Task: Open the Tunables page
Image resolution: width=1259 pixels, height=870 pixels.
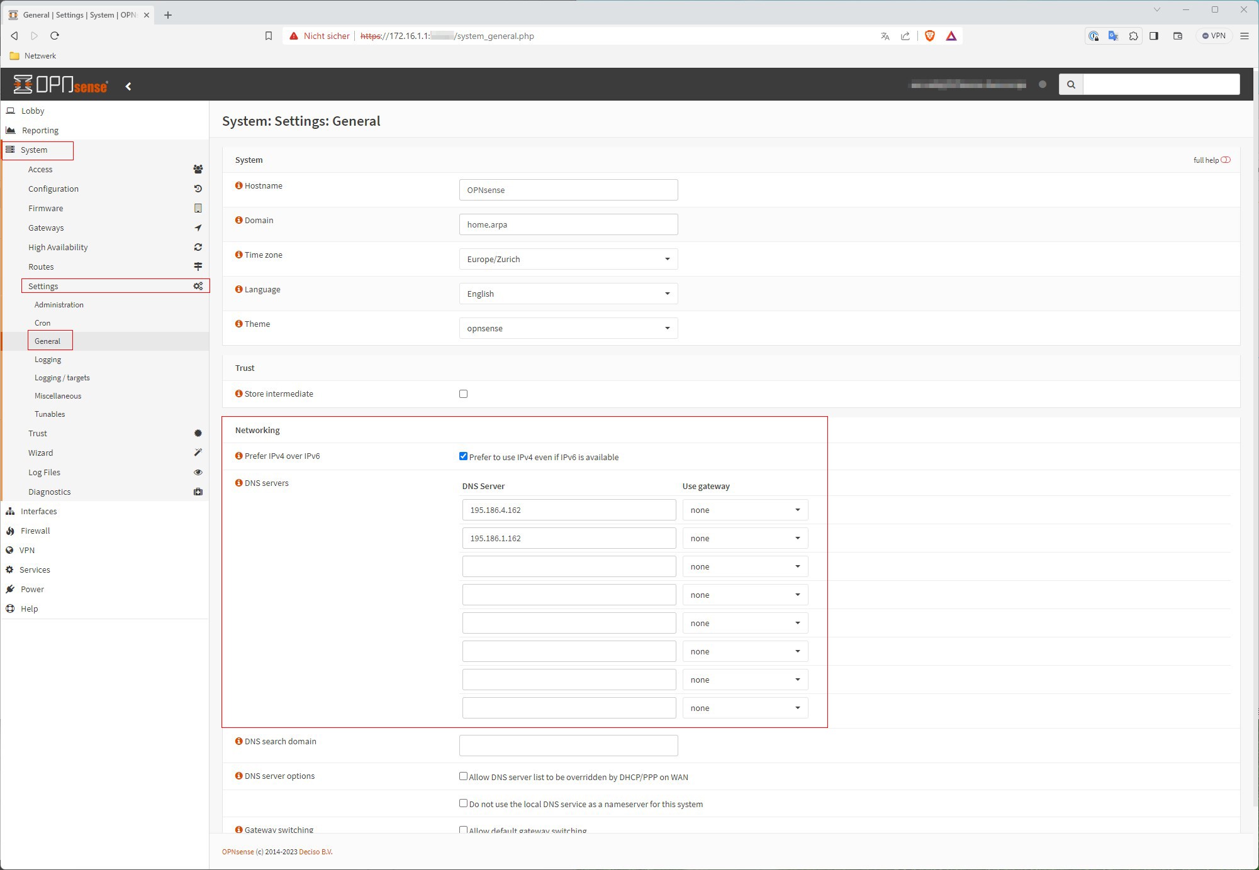Action: click(50, 414)
